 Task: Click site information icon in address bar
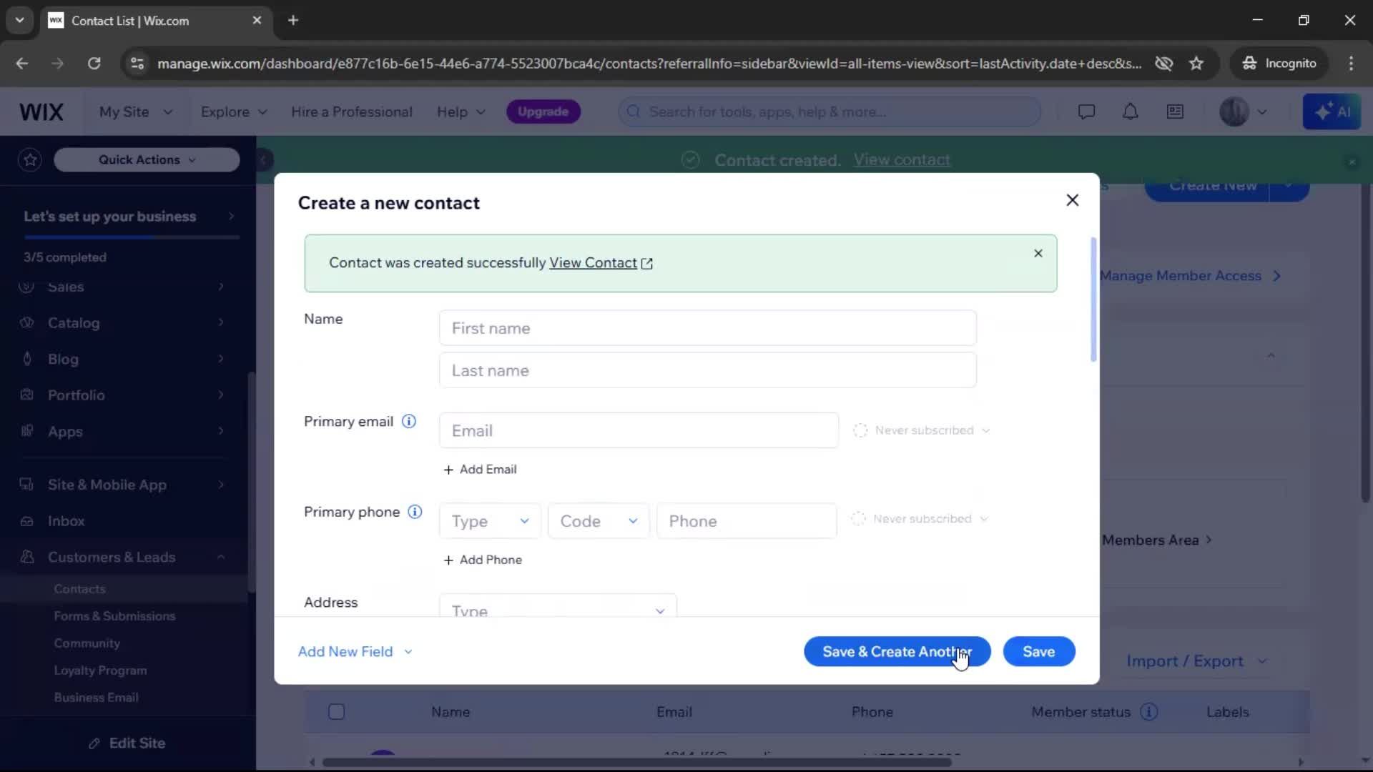pyautogui.click(x=137, y=63)
